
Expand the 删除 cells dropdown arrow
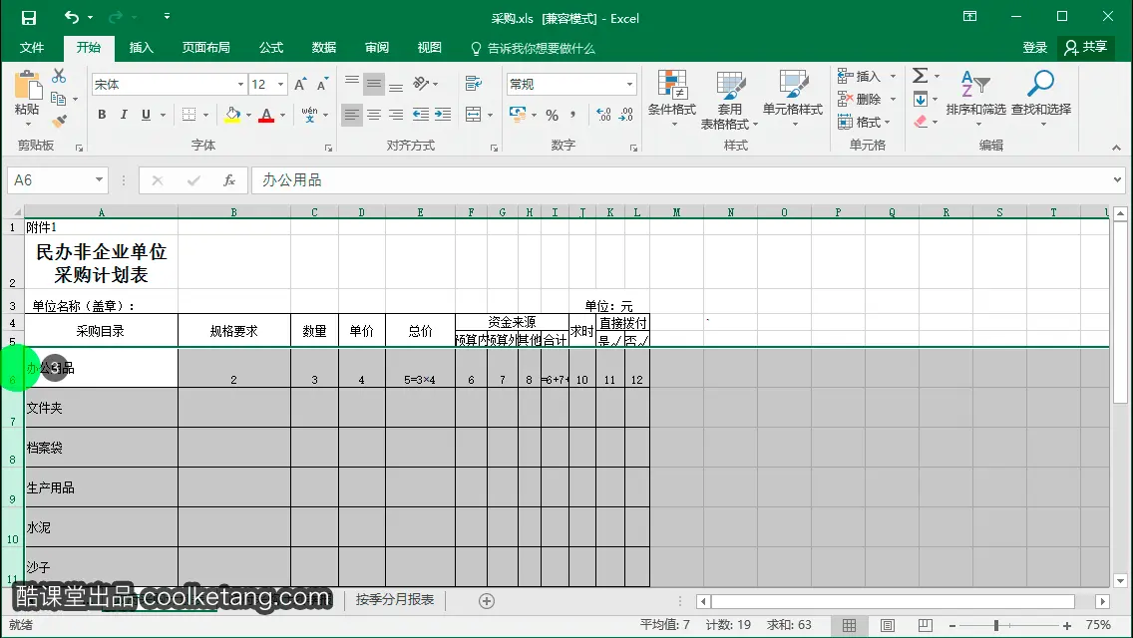(x=893, y=99)
